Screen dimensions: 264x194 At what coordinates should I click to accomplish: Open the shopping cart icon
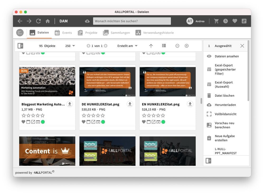point(216,21)
